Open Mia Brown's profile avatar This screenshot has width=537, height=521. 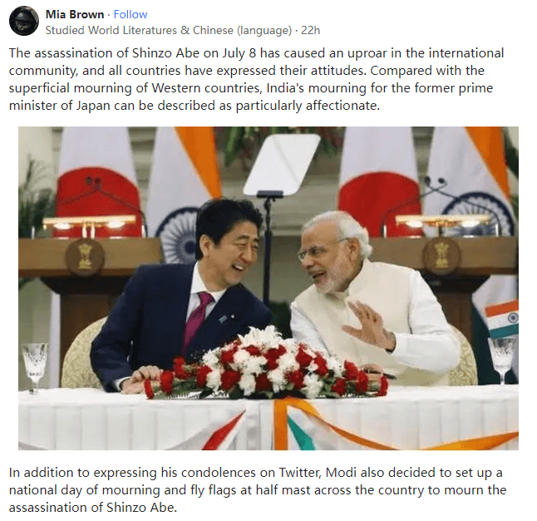click(23, 21)
